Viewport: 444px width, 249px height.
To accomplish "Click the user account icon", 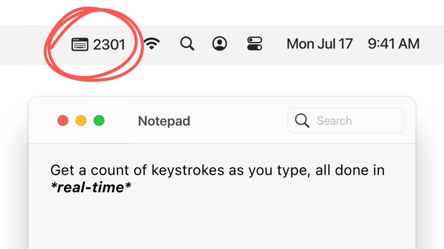I will point(220,44).
